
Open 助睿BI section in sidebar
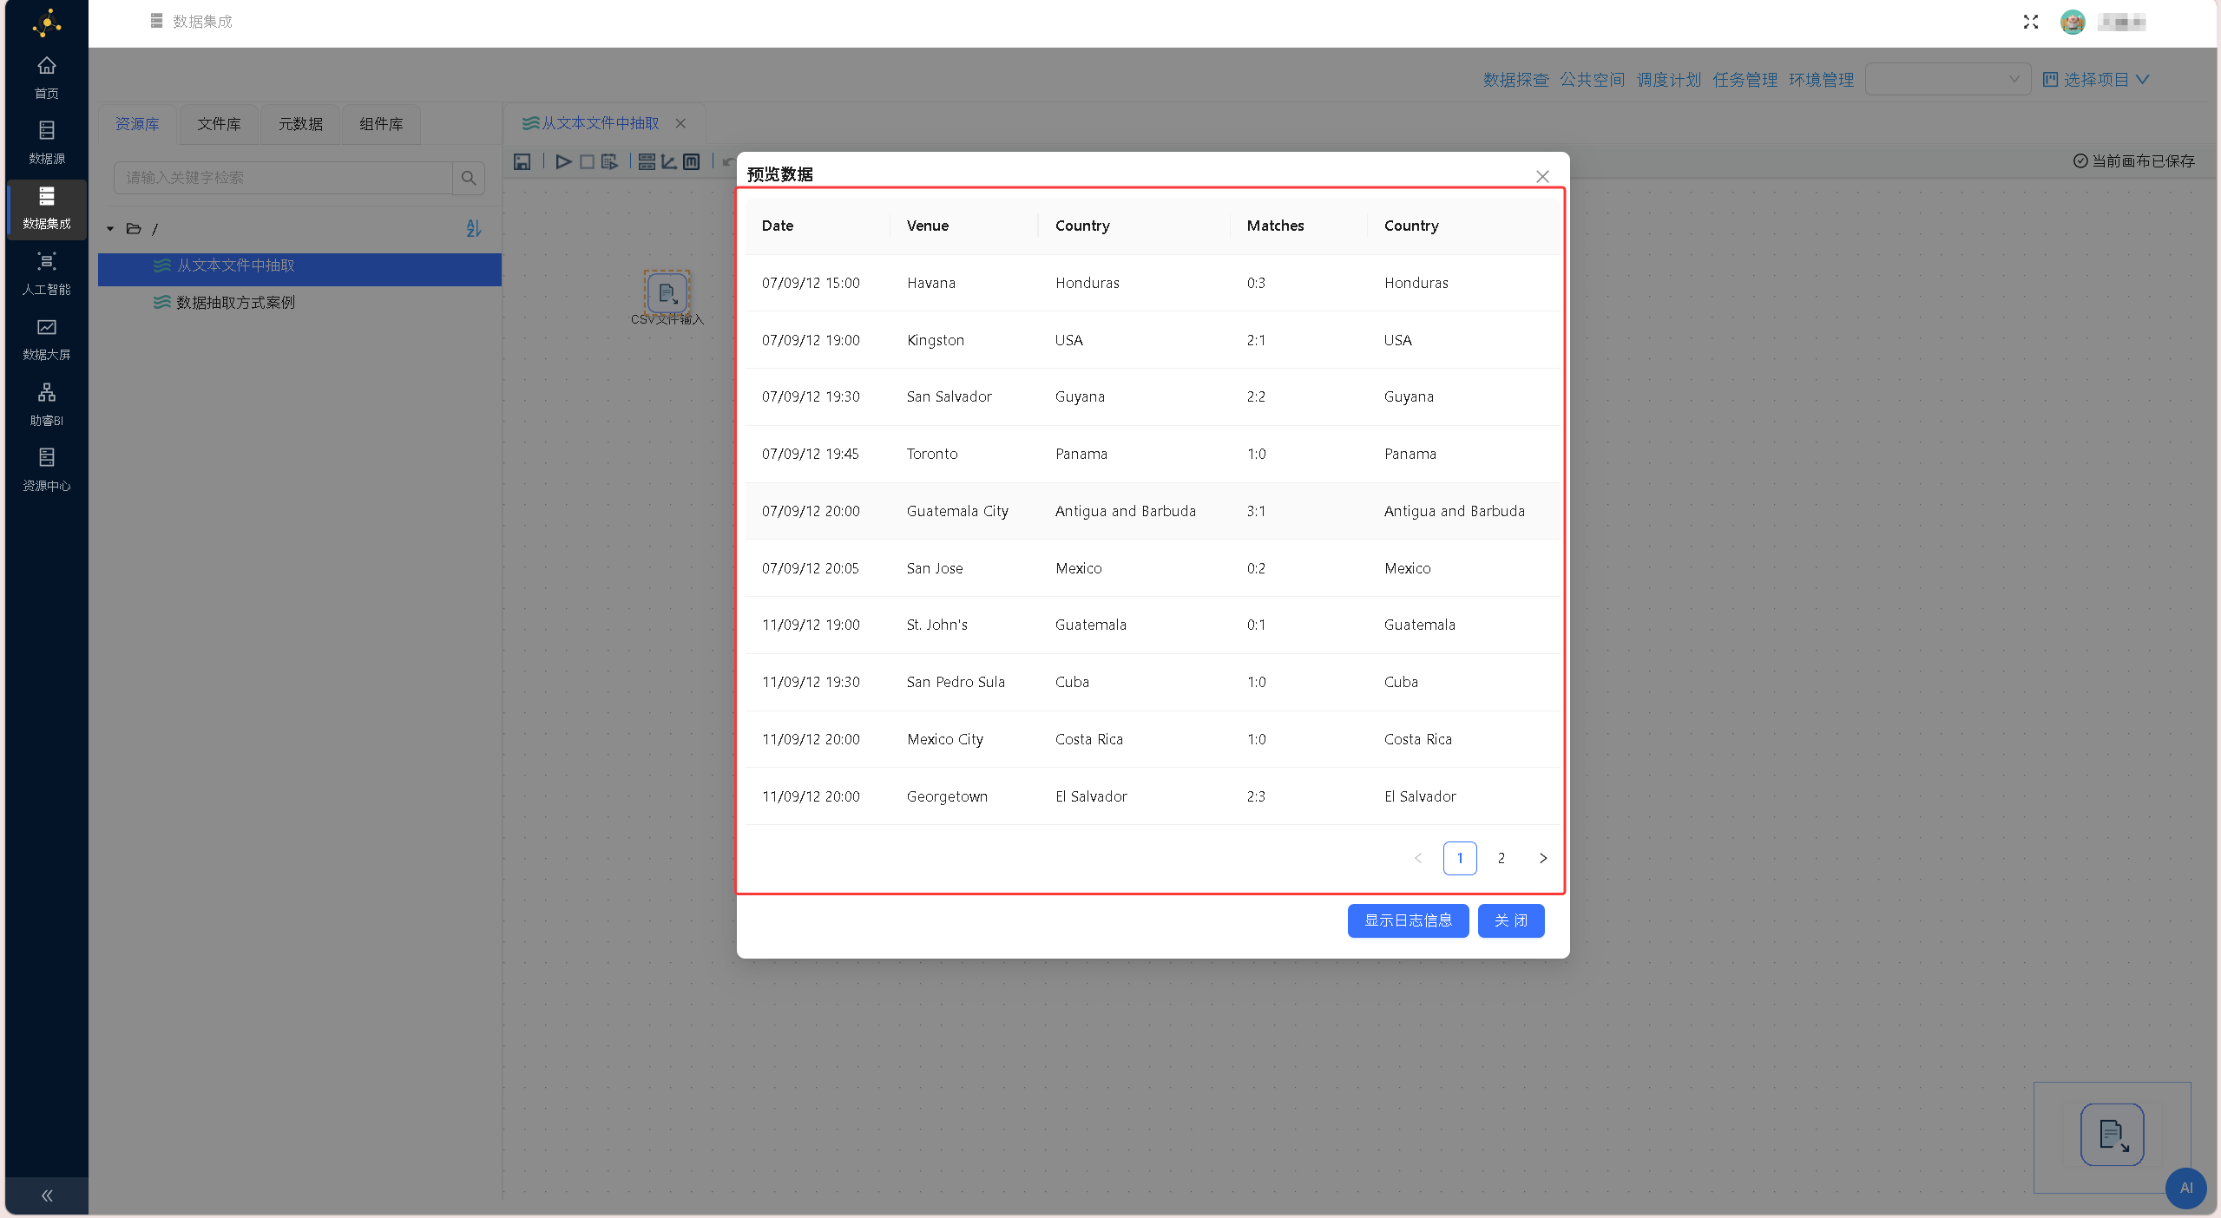(46, 404)
